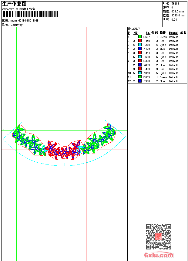Click the QR code image
The height and width of the screenshot is (261, 188).
pyautogui.click(x=158, y=237)
